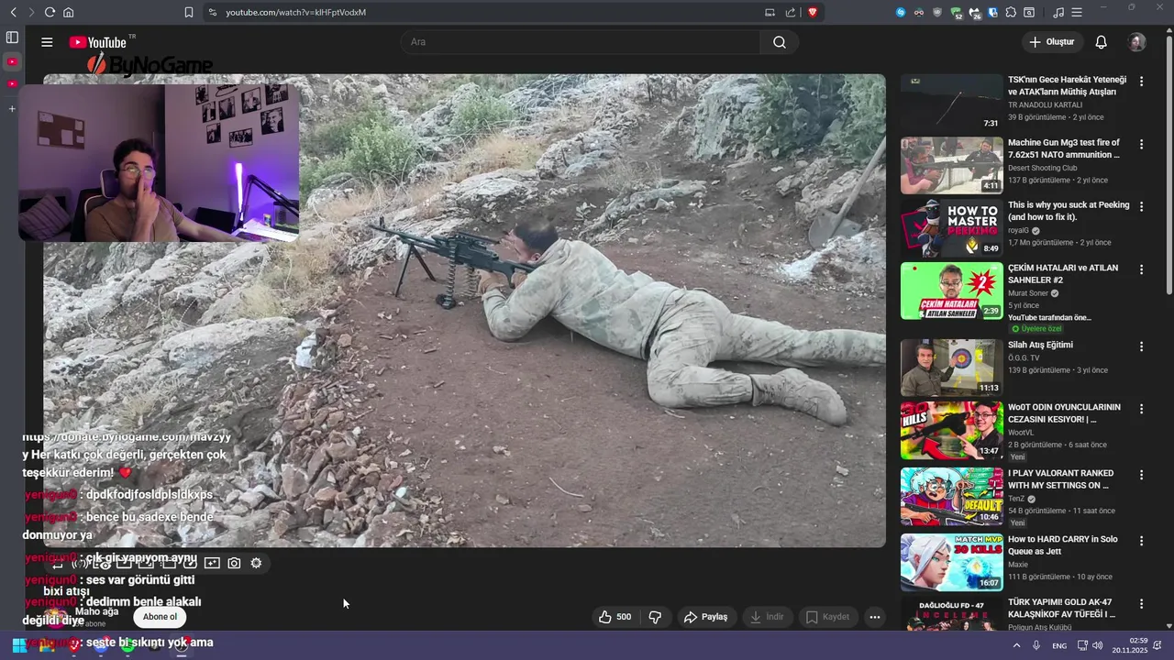The height and width of the screenshot is (660, 1174).
Task: Open the Windows Start menu
Action: tap(19, 645)
